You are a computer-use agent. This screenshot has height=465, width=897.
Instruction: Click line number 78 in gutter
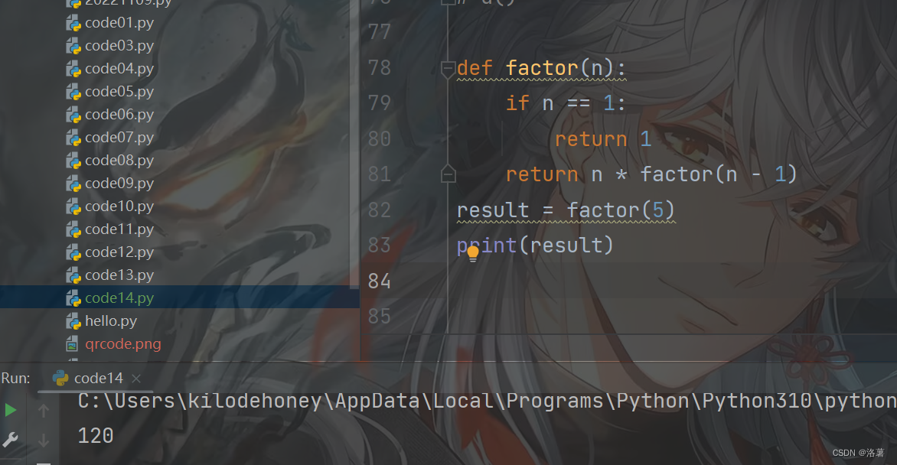(380, 68)
